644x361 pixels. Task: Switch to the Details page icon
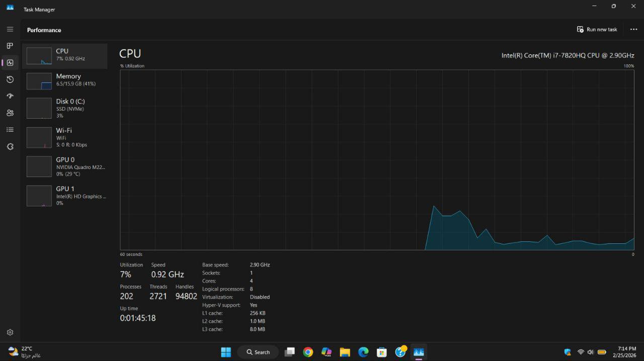point(10,130)
